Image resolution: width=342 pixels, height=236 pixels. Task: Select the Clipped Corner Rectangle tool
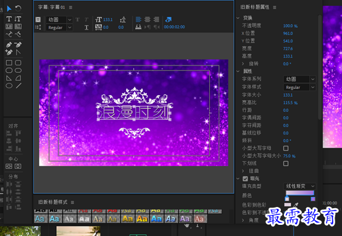click(x=9, y=70)
